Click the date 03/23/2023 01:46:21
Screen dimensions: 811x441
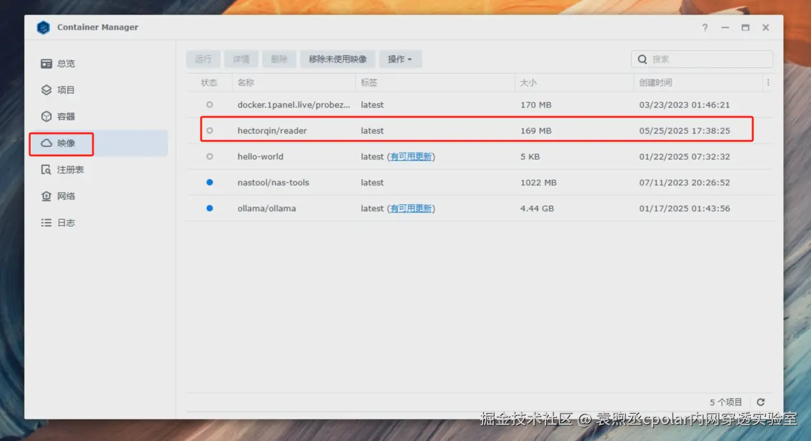[x=684, y=105]
